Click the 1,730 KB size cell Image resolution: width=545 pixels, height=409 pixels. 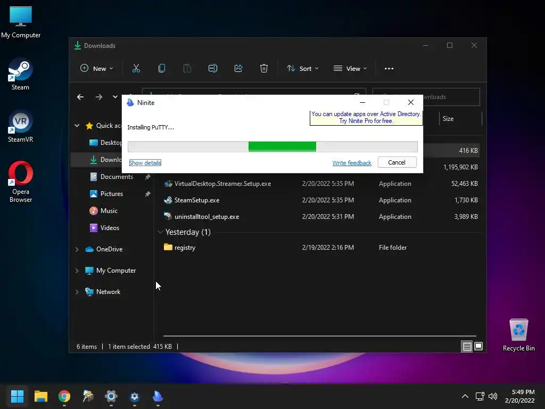(466, 200)
